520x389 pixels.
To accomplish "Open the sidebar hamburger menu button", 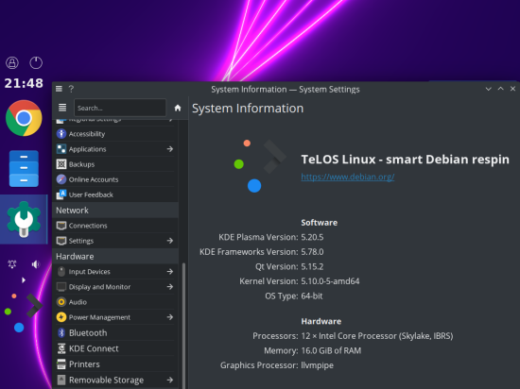I will pyautogui.click(x=62, y=108).
